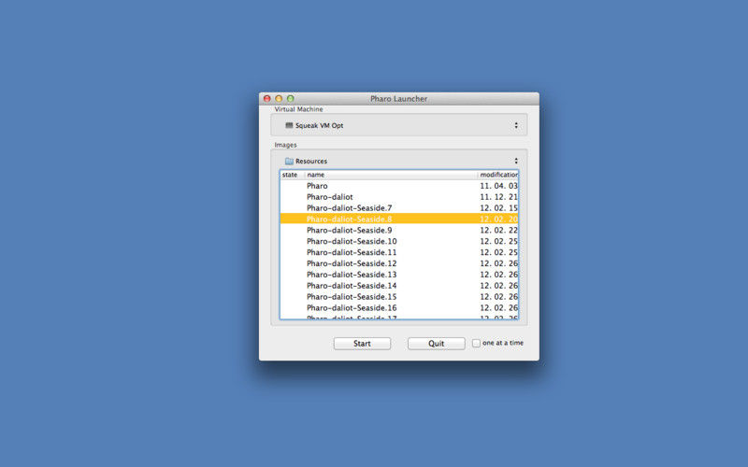
Task: Click the 12. 02. 15 modification date
Action: click(x=498, y=207)
